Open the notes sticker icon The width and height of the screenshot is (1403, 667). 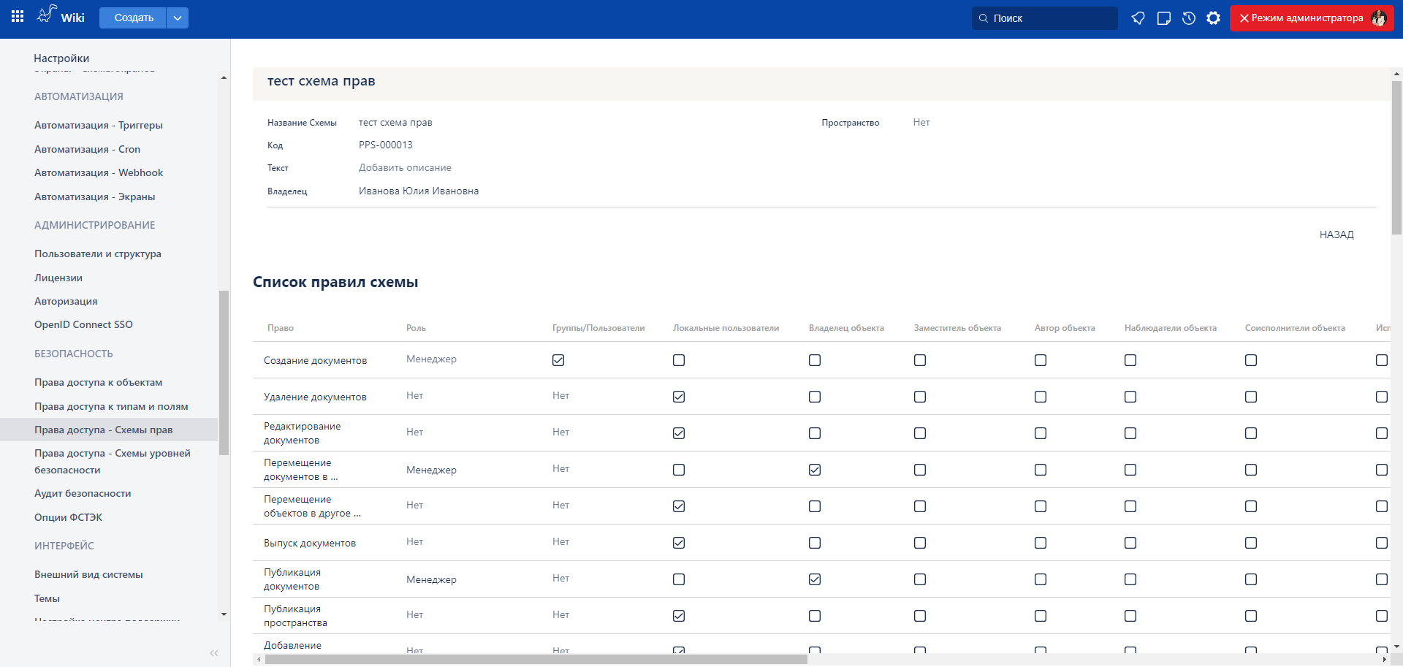(1164, 18)
